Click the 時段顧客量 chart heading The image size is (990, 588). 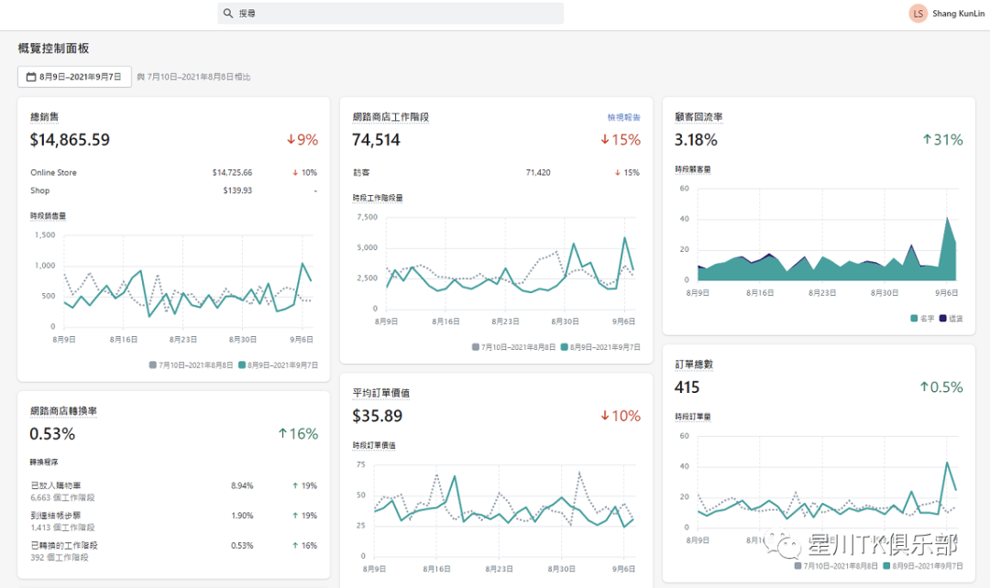(693, 169)
